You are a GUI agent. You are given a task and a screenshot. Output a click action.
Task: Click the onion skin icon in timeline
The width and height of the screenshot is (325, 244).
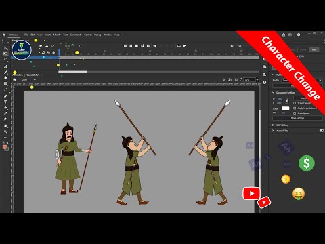tap(155, 46)
